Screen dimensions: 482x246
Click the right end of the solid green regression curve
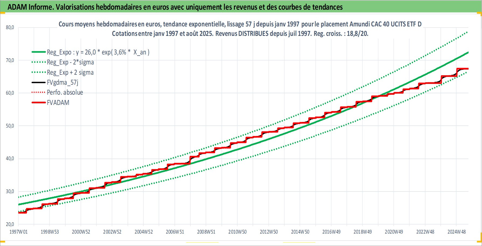[x=467, y=53]
